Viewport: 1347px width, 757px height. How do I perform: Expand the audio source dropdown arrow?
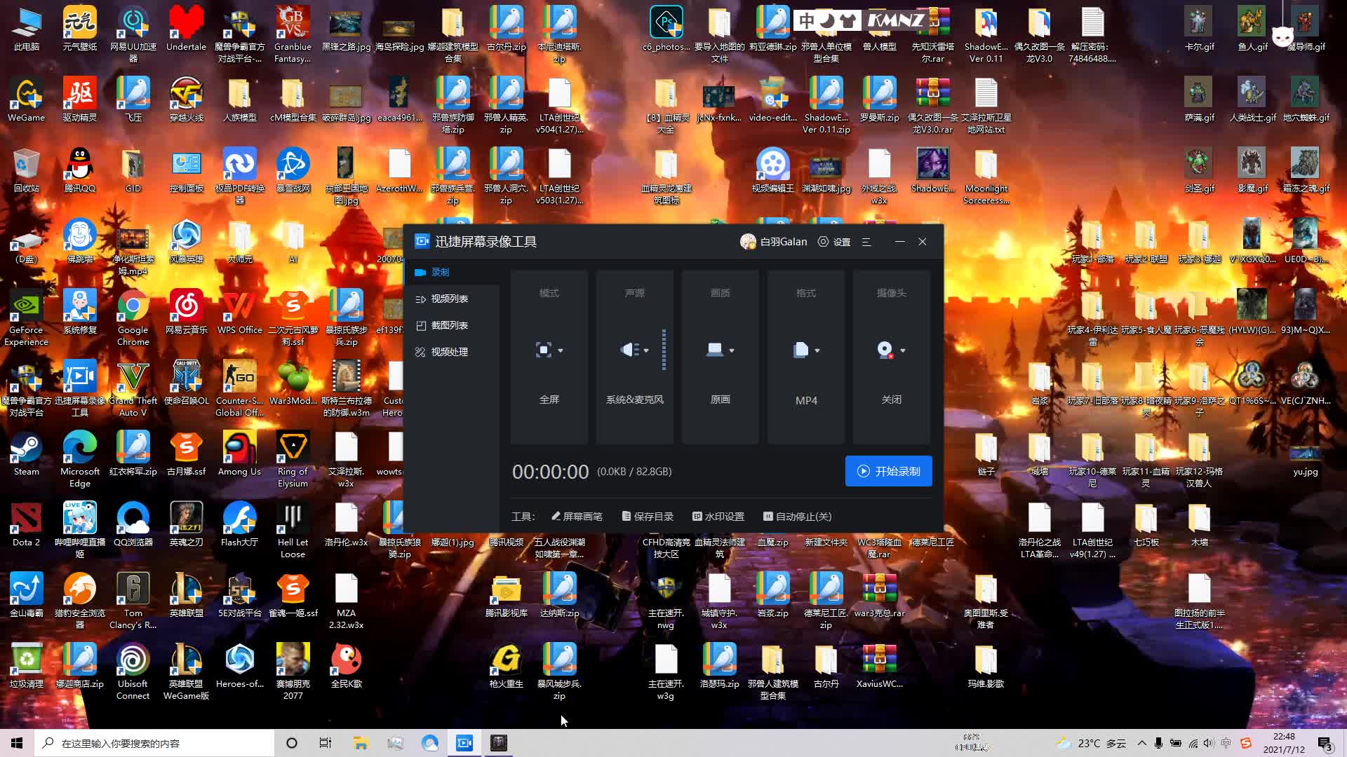click(x=646, y=350)
